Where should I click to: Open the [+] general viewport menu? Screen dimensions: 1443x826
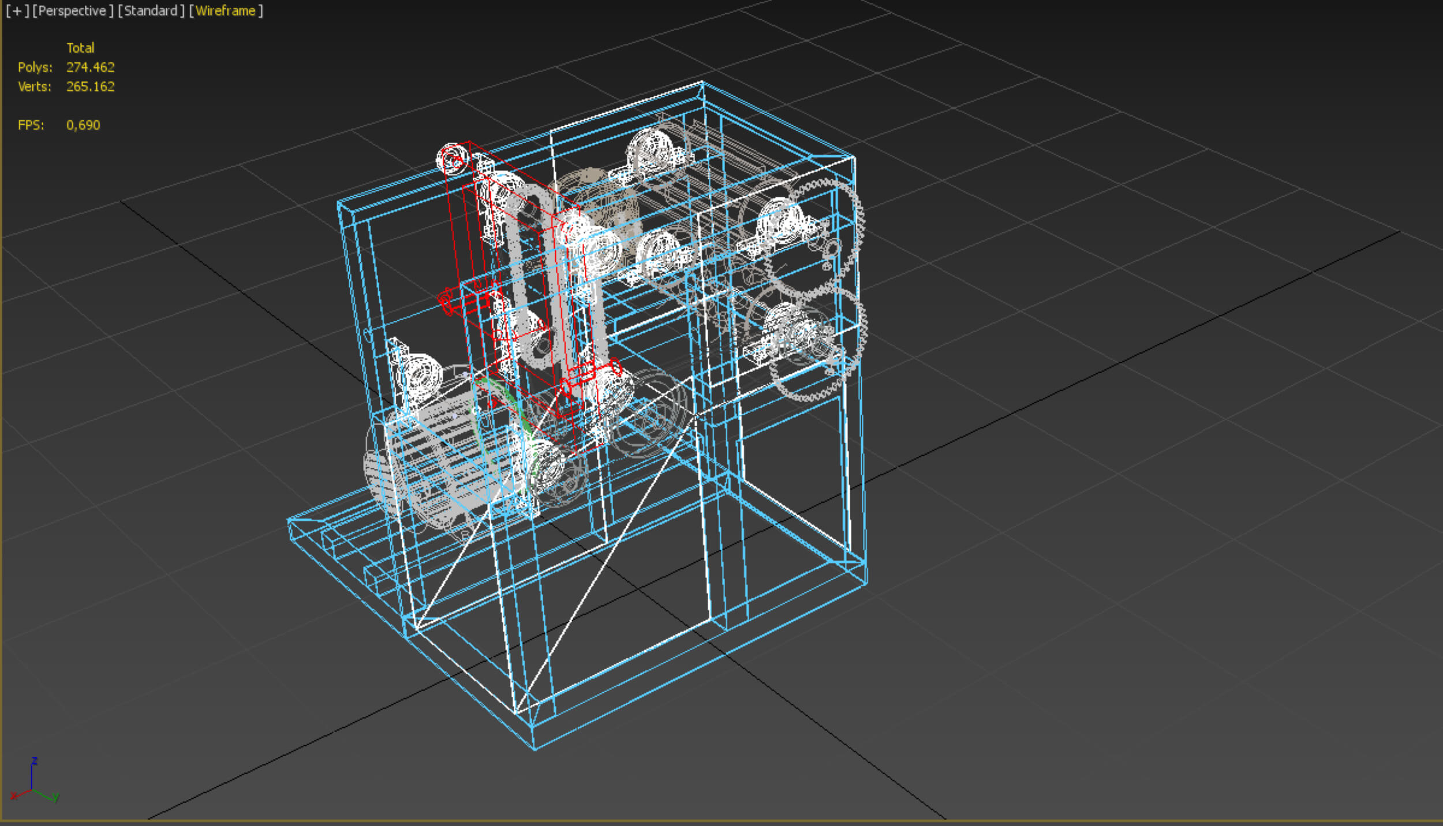17,11
